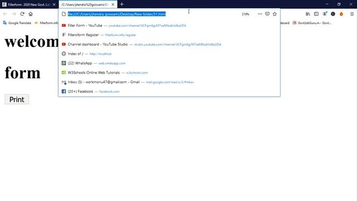357x201 pixels.
Task: Open Google Translate bookmark
Action: pos(17,23)
